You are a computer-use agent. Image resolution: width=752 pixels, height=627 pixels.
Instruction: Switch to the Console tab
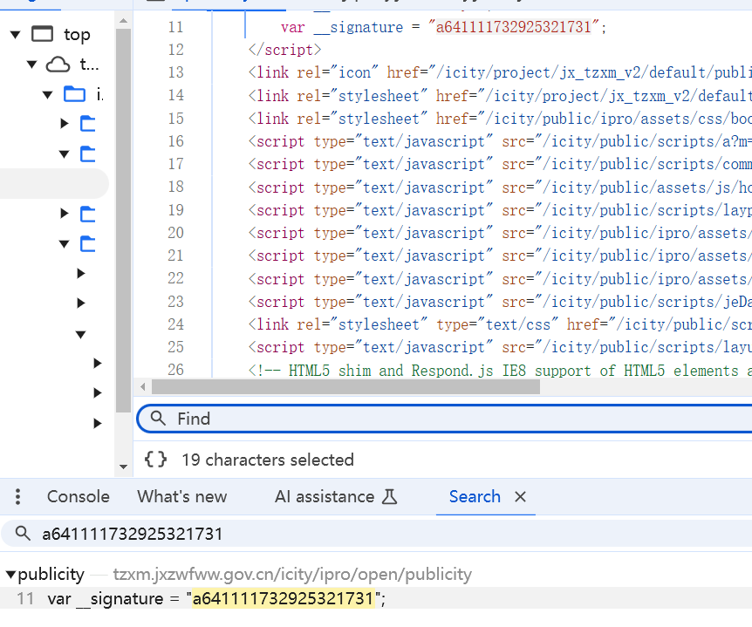click(78, 497)
